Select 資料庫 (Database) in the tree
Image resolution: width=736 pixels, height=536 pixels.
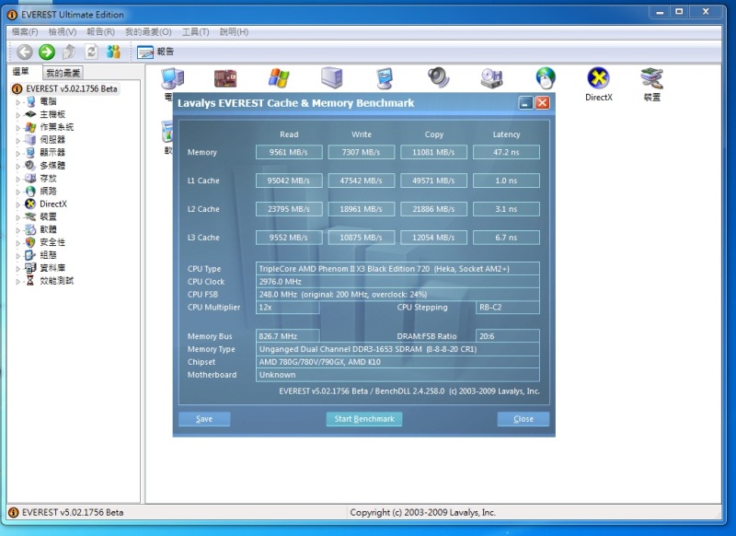tap(52, 268)
